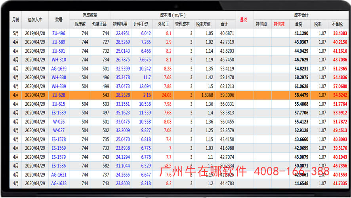Click the 裁床数 column header

tap(80, 24)
